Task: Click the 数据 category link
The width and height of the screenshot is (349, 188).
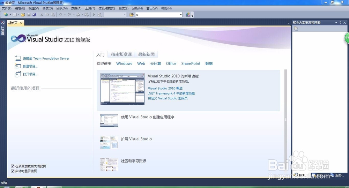Action: tap(209, 63)
